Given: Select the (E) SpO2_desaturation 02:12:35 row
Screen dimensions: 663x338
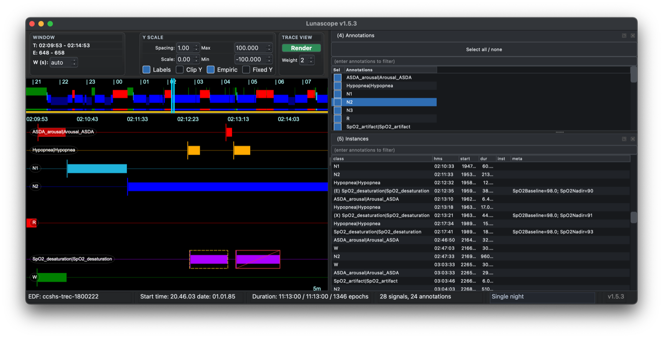Looking at the screenshot, I should tap(481, 191).
